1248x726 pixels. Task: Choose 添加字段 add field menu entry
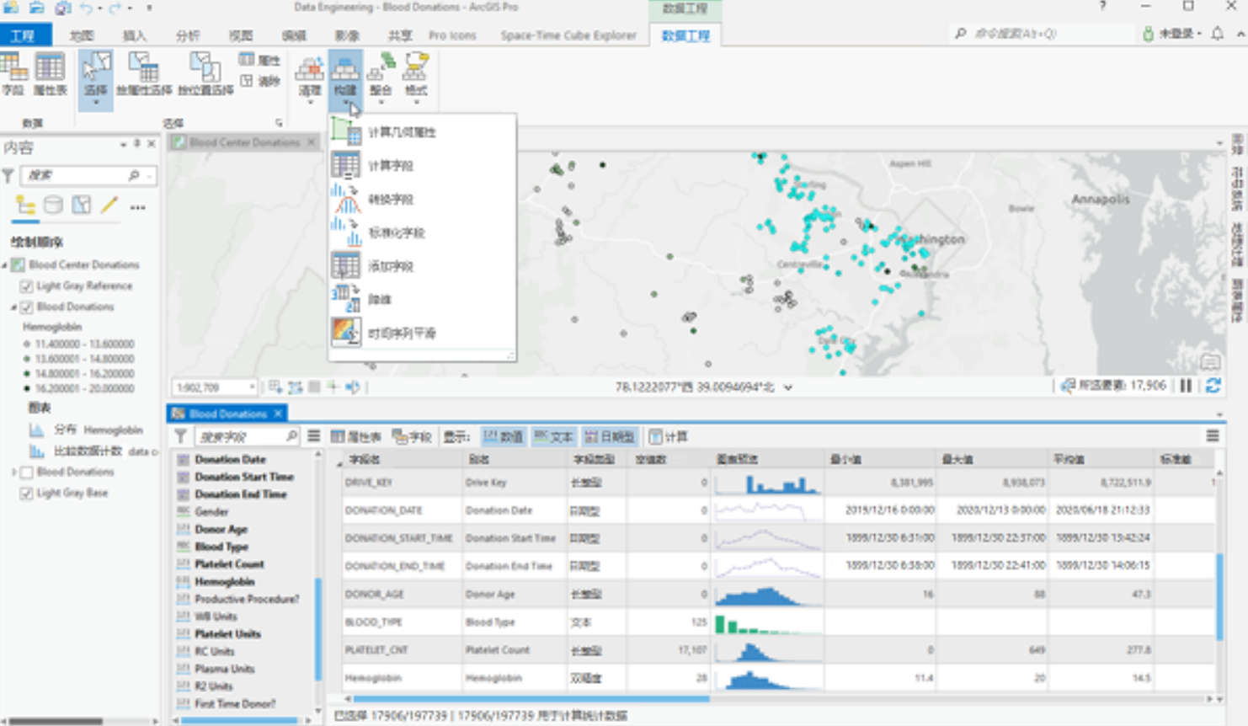422,266
